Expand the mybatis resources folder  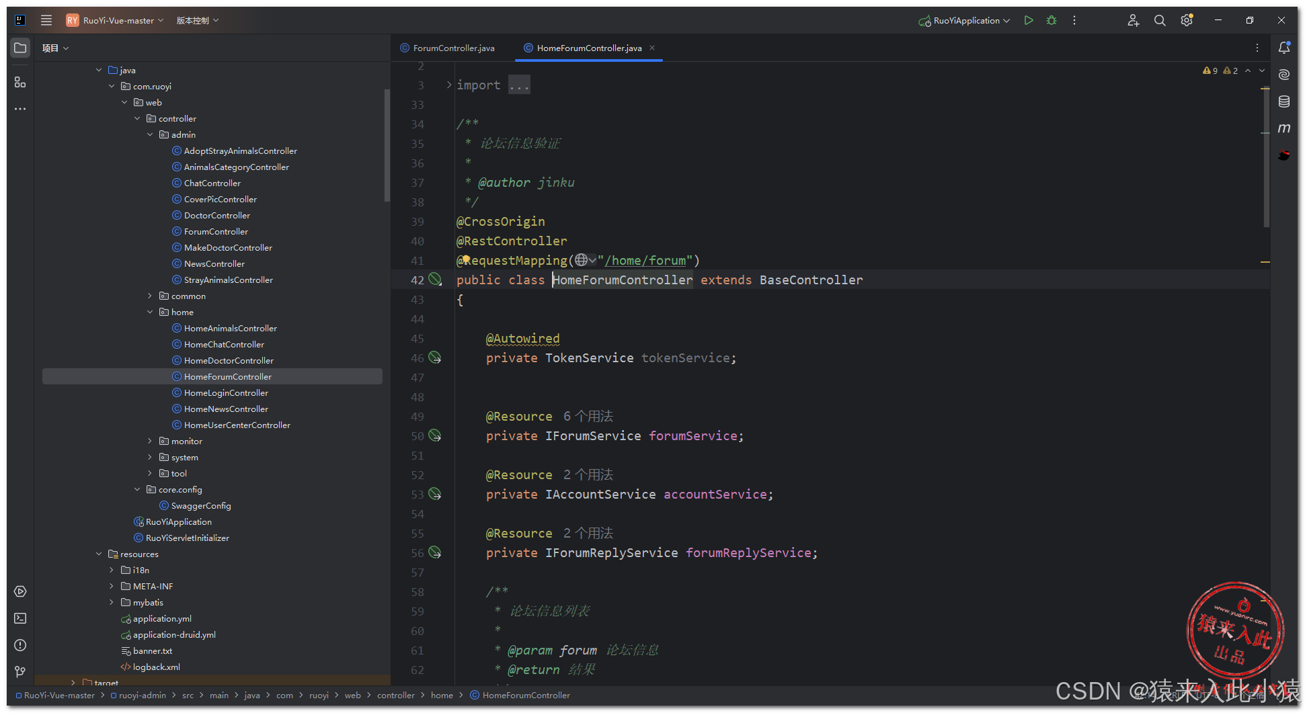point(112,602)
